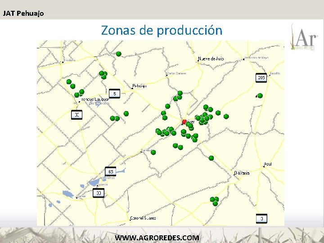Click the Zonas de producción title
The width and height of the screenshot is (324, 243).
click(162, 31)
